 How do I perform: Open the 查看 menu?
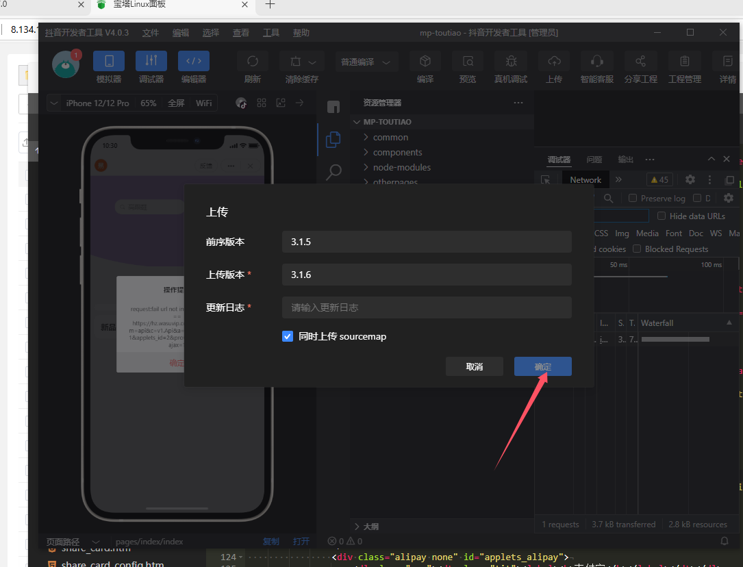(x=241, y=33)
